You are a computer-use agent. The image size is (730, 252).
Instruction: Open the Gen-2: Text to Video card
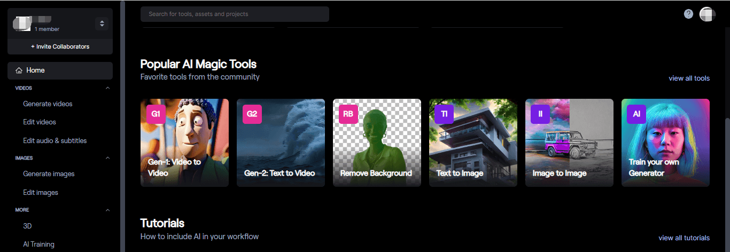tap(281, 143)
